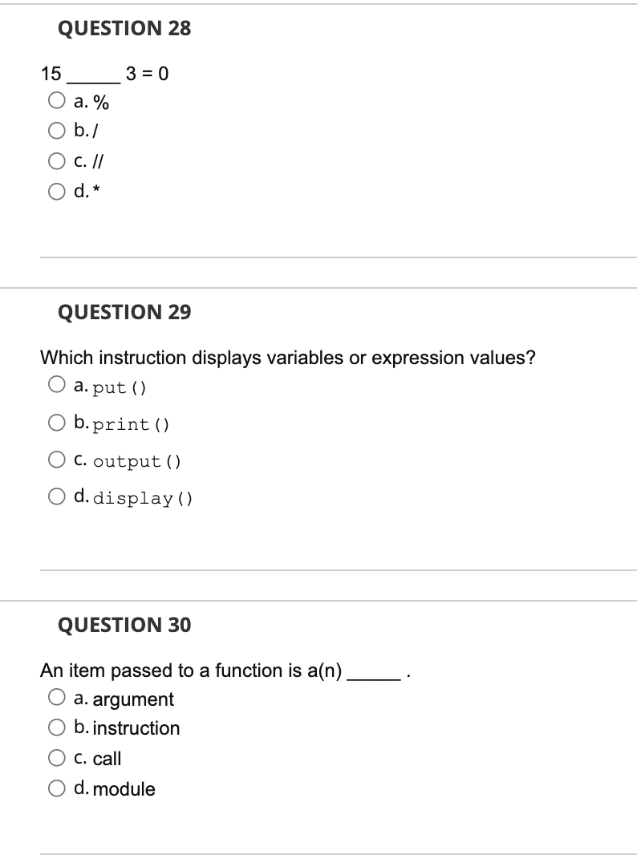This screenshot has height=855, width=637.
Task: Click the Question 29 prompt text
Action: point(289,359)
